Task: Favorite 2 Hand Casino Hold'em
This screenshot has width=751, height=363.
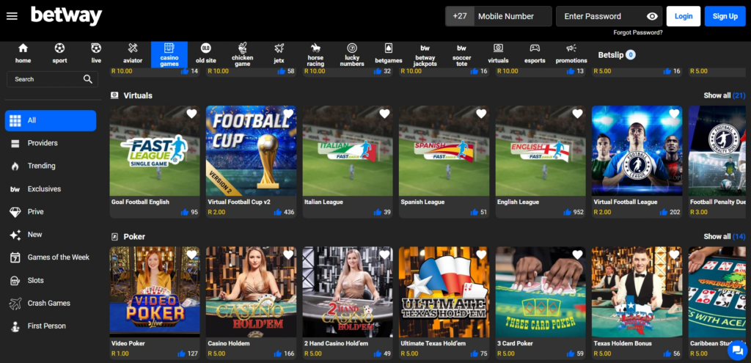Action: pos(384,255)
